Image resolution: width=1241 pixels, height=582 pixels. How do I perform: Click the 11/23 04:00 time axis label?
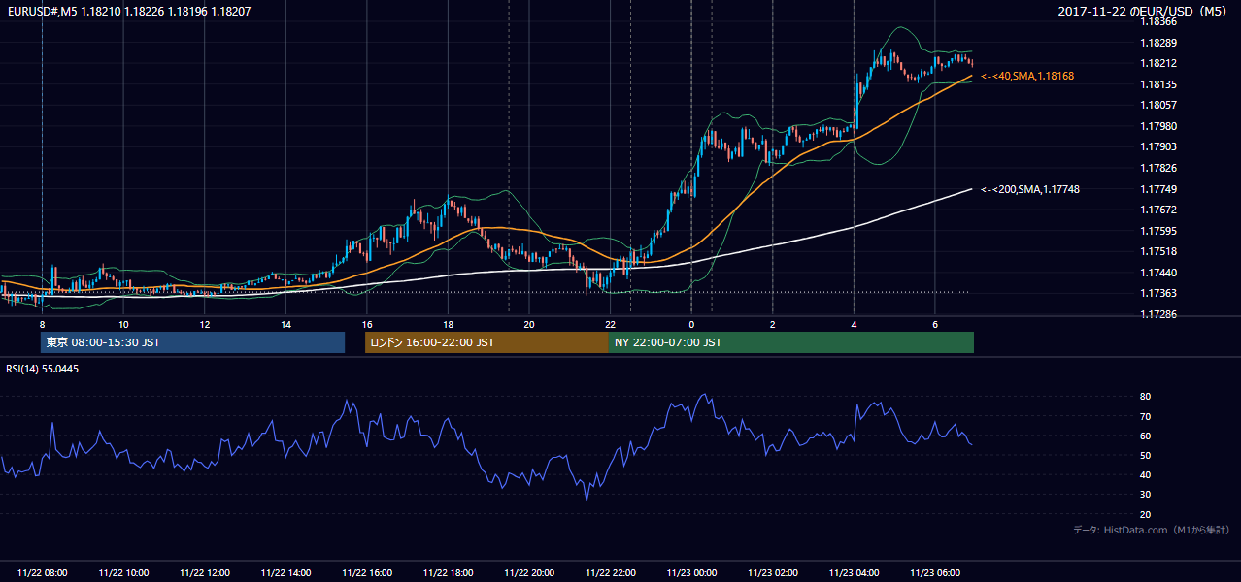point(855,572)
